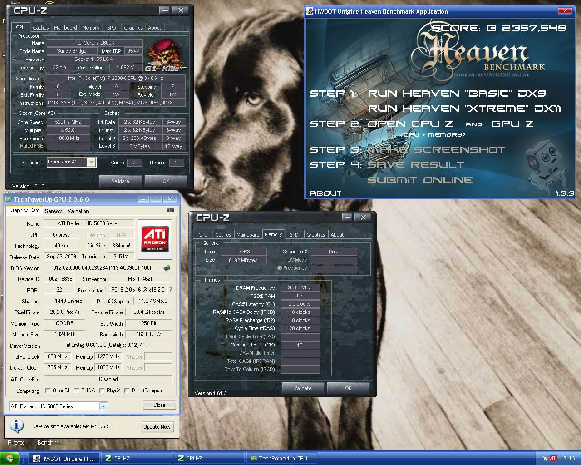Click the GPU-Z Close button
Screen dimensions: 581x465
pos(159,405)
